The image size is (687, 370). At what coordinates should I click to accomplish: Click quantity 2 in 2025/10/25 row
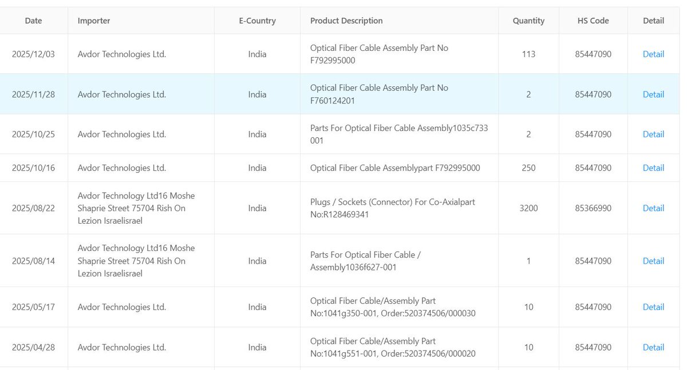528,134
